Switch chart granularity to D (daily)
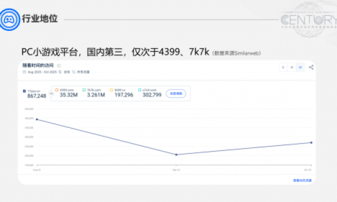This screenshot has height=202, width=337. click(x=283, y=67)
